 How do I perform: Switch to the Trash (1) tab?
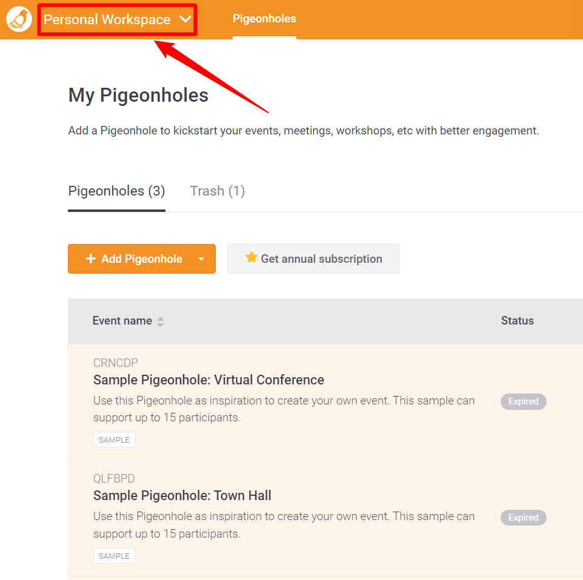click(218, 191)
